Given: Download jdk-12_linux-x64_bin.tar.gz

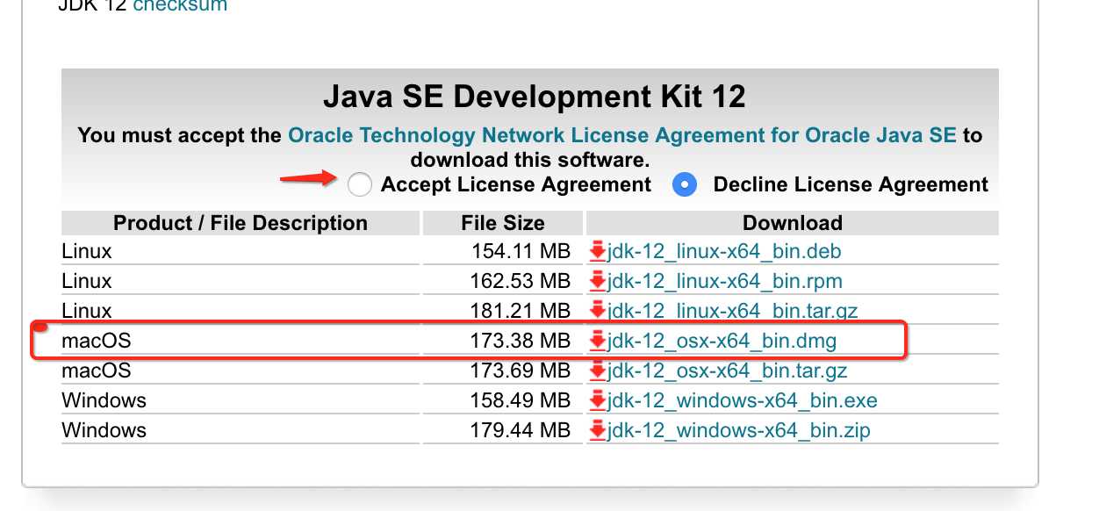Looking at the screenshot, I should tap(733, 311).
